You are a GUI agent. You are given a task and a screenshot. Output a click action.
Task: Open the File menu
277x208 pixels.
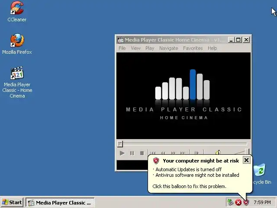(x=122, y=48)
